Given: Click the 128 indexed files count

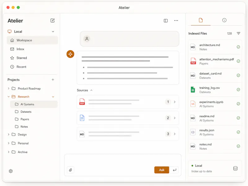Looking at the screenshot, I should pos(229,33).
